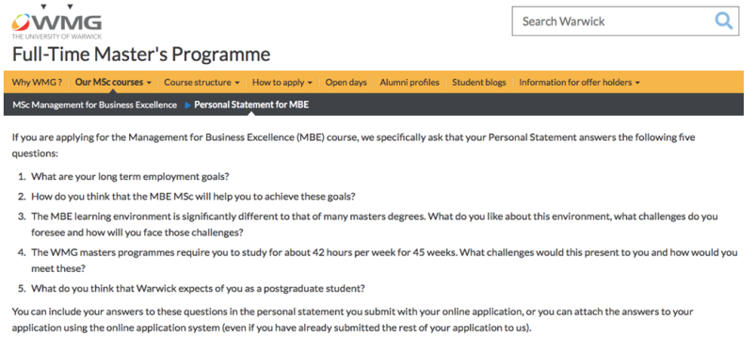Click question five about Warwick expectations

click(198, 289)
